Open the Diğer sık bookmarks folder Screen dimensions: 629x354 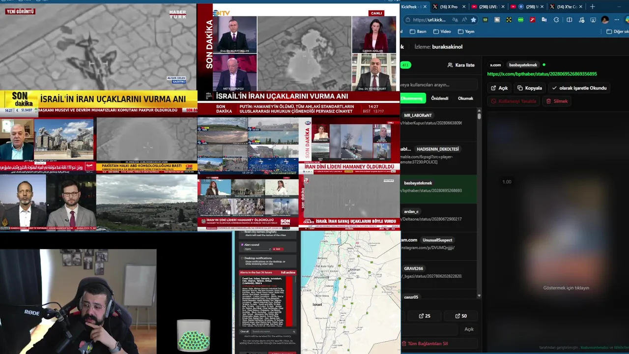tap(617, 31)
